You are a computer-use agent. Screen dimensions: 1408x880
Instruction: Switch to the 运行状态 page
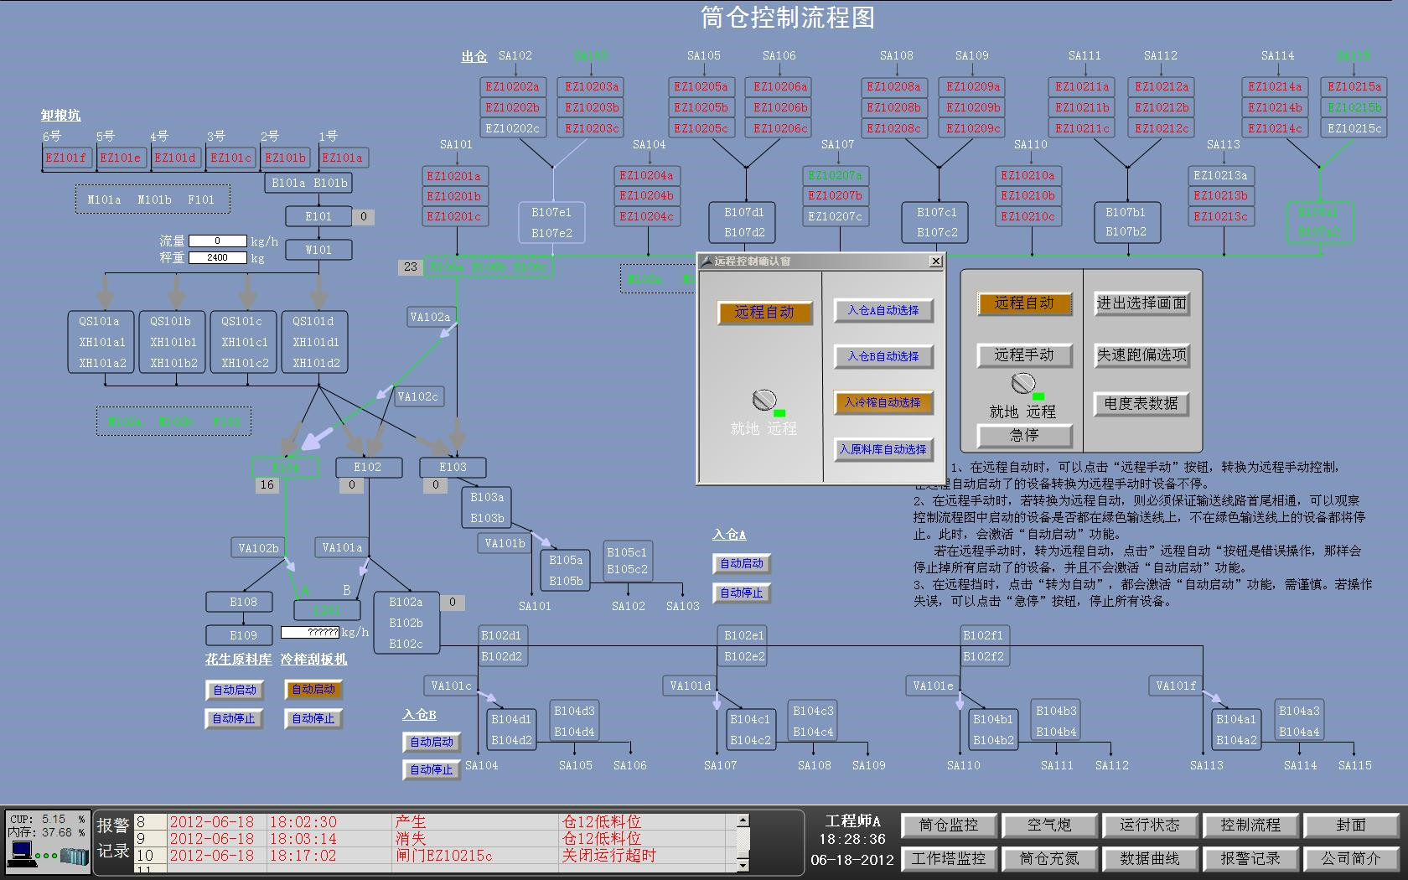point(1150,826)
